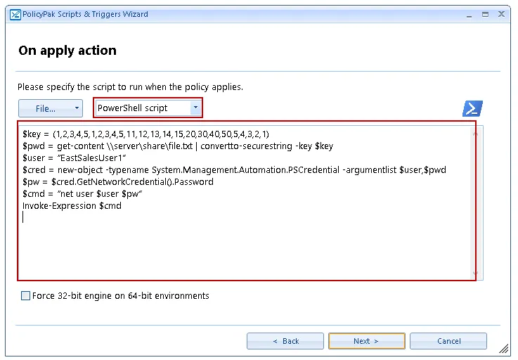Place cursor on the Invoke-Expression $cmd line

71,206
